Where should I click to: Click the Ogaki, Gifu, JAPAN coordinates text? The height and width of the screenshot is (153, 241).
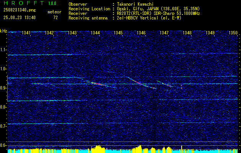click(x=159, y=9)
